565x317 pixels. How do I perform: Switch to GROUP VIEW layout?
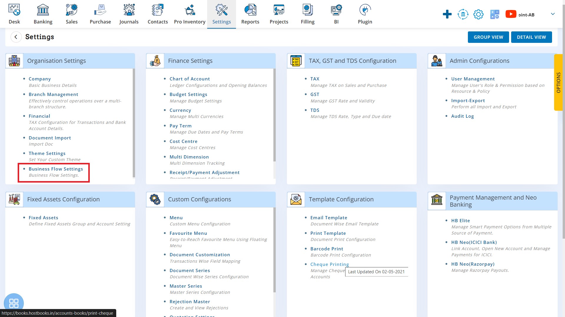[x=488, y=37]
